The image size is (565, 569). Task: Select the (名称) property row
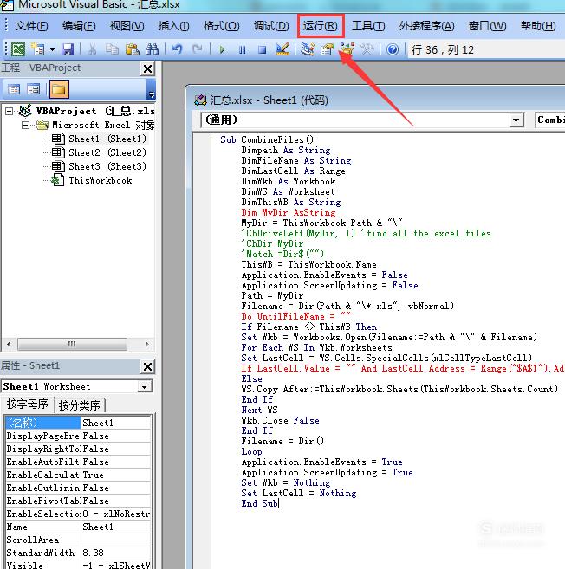[78, 423]
